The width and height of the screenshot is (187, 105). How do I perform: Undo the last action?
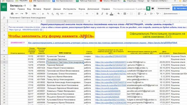pos(17,14)
